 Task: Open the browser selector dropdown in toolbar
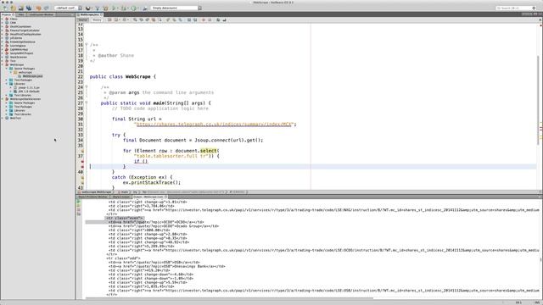point(88,8)
